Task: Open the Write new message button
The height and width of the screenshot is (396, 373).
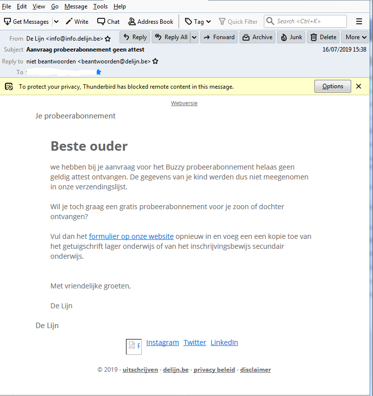Action: click(77, 22)
